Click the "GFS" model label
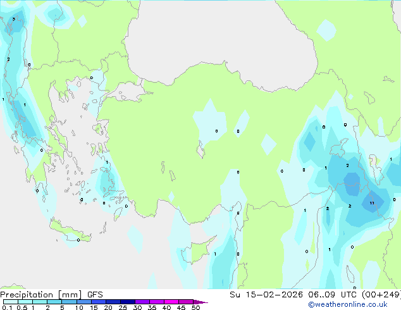Viewport: 401px width, 310px height. [x=95, y=295]
